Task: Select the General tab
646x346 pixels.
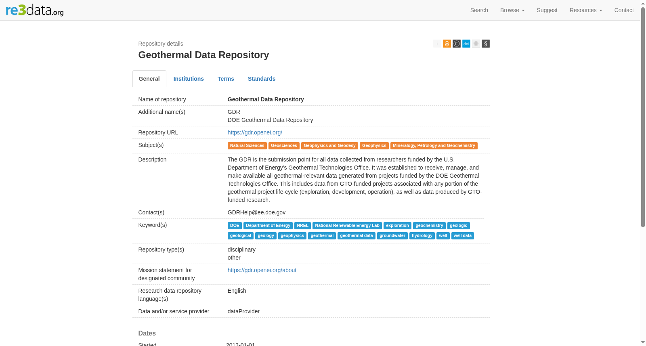Action: (149, 79)
